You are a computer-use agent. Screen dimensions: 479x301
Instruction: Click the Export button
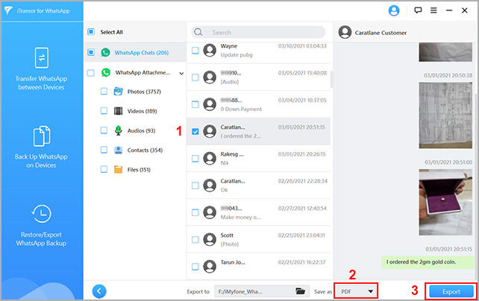451,291
